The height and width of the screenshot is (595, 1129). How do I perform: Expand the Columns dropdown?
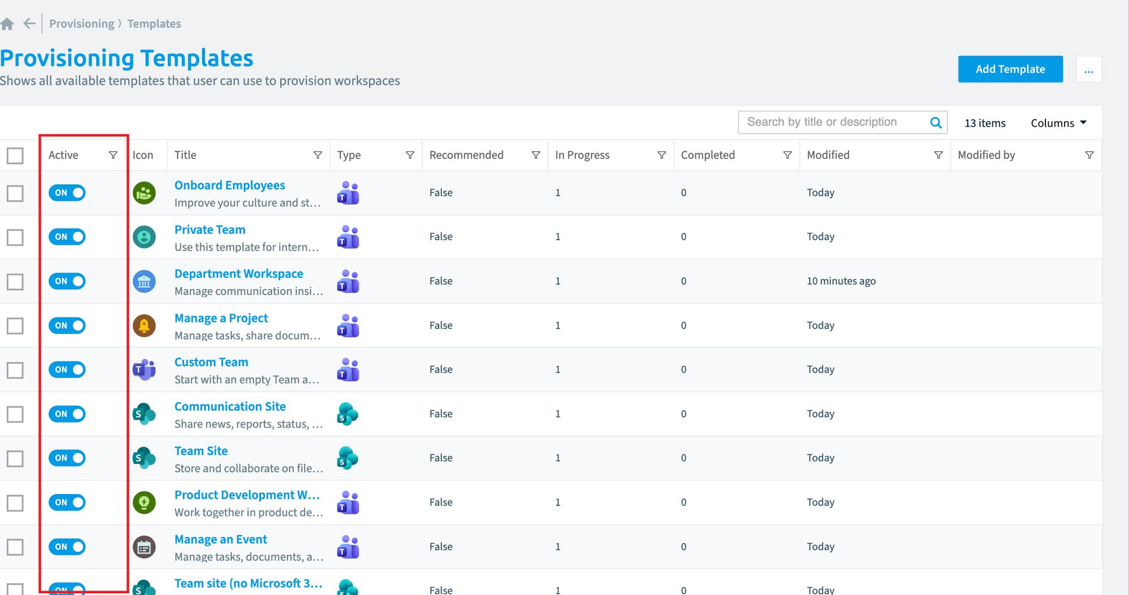pyautogui.click(x=1058, y=123)
